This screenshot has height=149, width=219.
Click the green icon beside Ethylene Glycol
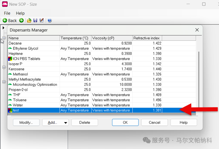tap(10, 48)
